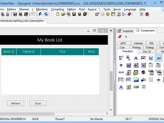
Task: Click the red pin icon in Components panel
Action: pyautogui.click(x=120, y=37)
